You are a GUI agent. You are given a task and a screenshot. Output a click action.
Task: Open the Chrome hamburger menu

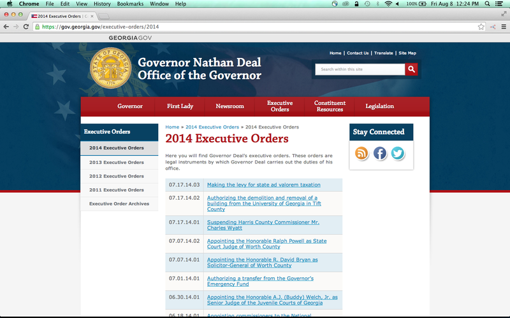click(503, 27)
